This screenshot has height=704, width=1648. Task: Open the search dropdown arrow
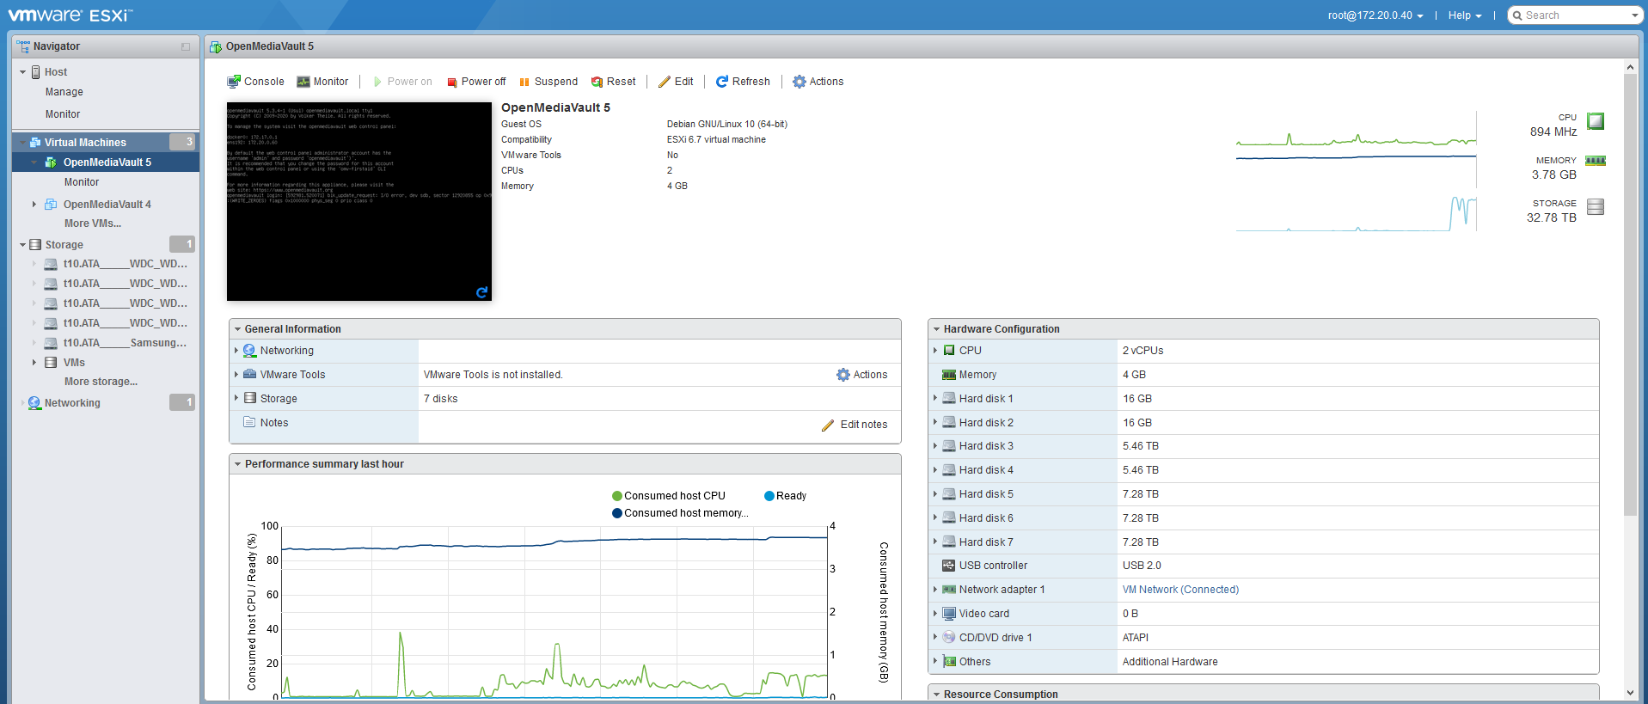coord(1635,15)
